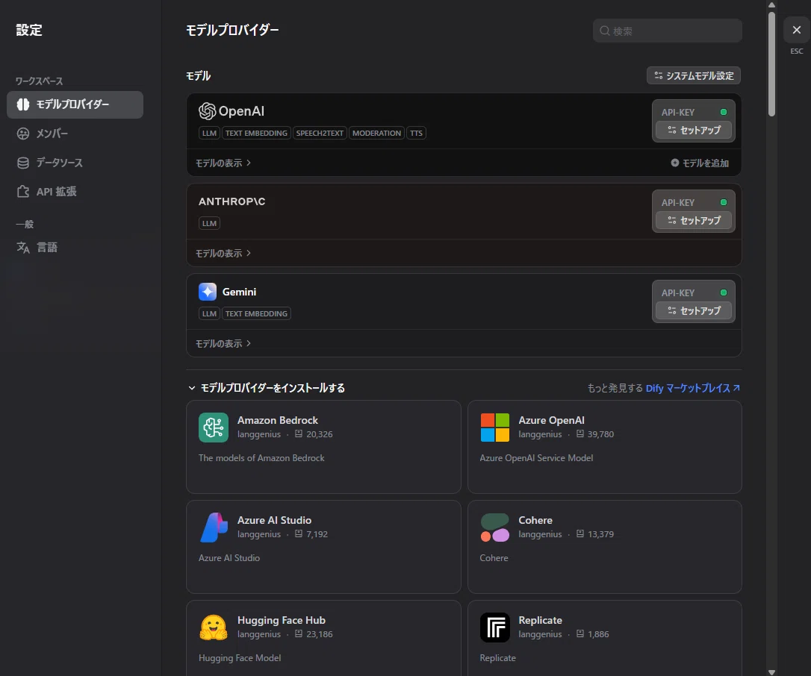
Task: Open Anthropic セットアップ button
Action: tap(694, 221)
